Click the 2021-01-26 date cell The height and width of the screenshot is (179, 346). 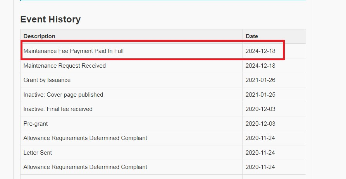[x=260, y=80]
